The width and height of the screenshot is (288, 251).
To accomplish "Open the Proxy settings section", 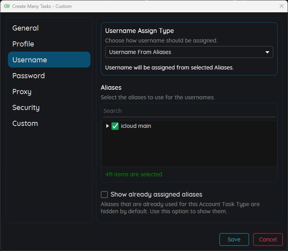I will (x=22, y=92).
